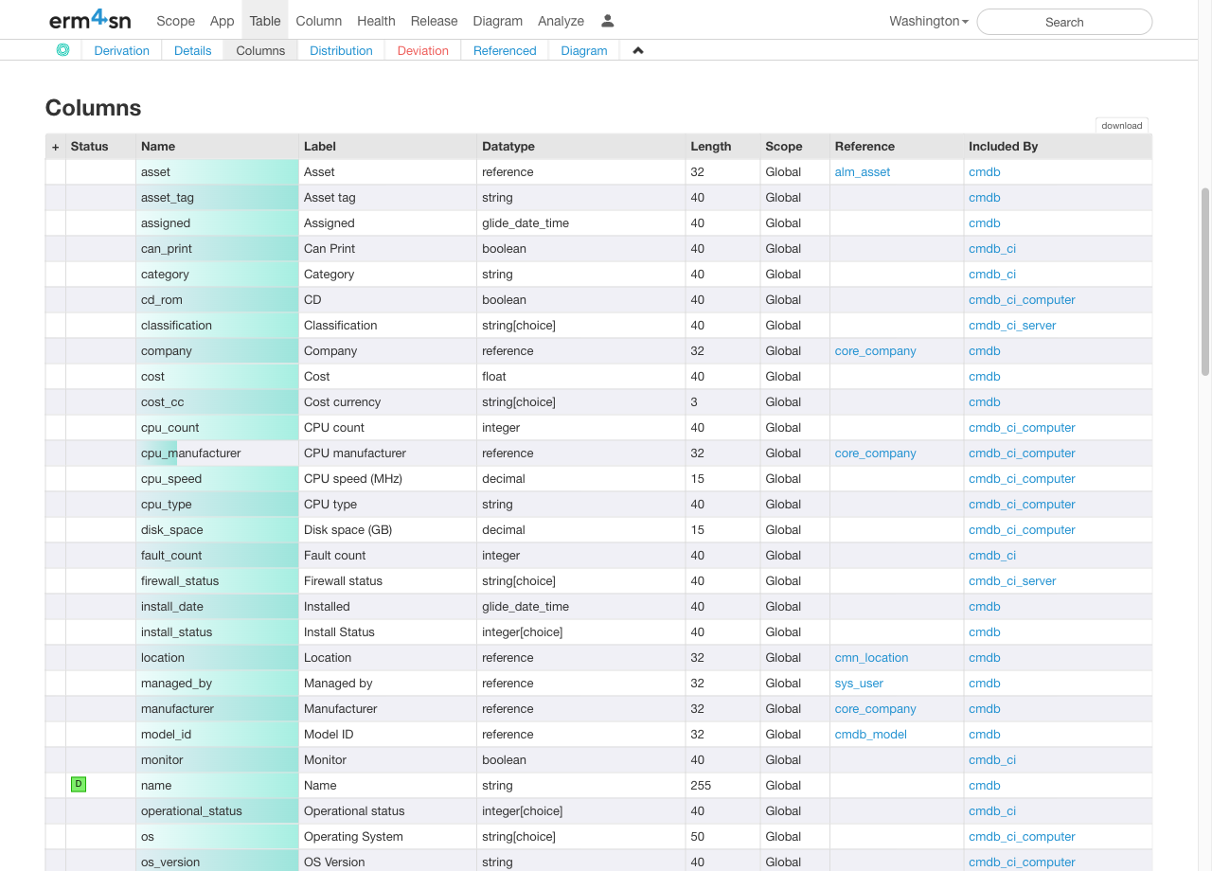Viewport: 1212px width, 871px height.
Task: Switch to the Referenced tab
Action: 505,50
